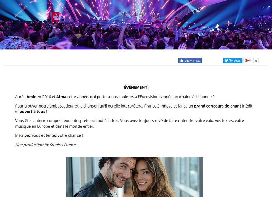272x197 pixels.
Task: Click the bold phrase ouvert à tous
Action: coord(32,112)
